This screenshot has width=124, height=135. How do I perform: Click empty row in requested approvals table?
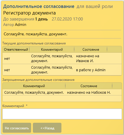(62, 99)
